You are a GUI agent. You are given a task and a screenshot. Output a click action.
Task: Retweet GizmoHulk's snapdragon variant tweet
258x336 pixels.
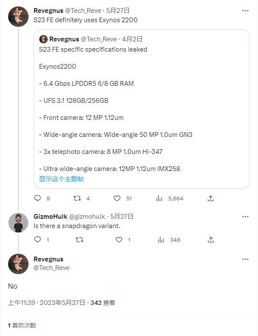pos(79,240)
